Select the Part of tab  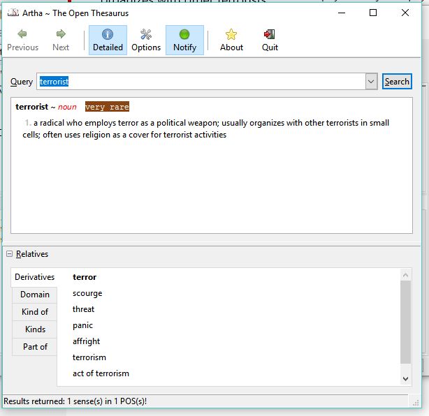[x=34, y=347]
